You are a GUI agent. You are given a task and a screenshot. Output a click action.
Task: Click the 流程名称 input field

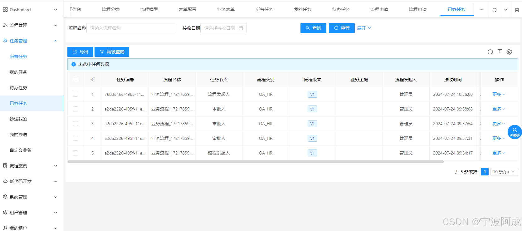(131, 28)
